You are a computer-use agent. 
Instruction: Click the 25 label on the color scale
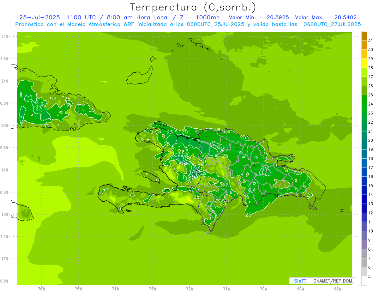(x=371, y=95)
